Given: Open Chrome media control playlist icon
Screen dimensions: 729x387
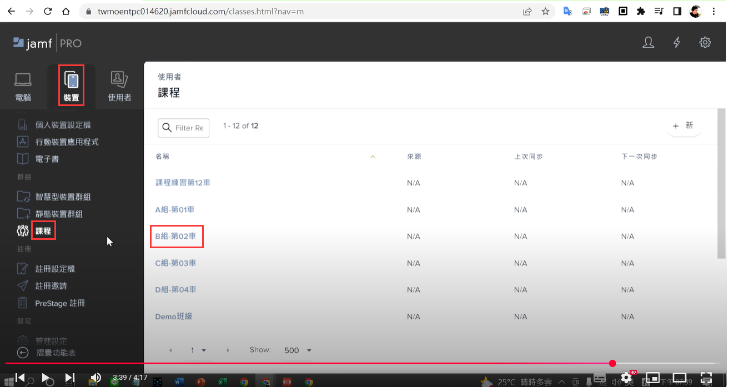Looking at the screenshot, I should [x=659, y=11].
